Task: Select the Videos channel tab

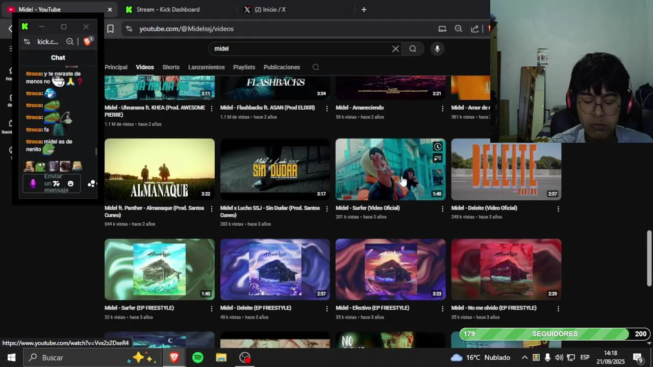Action: (145, 67)
